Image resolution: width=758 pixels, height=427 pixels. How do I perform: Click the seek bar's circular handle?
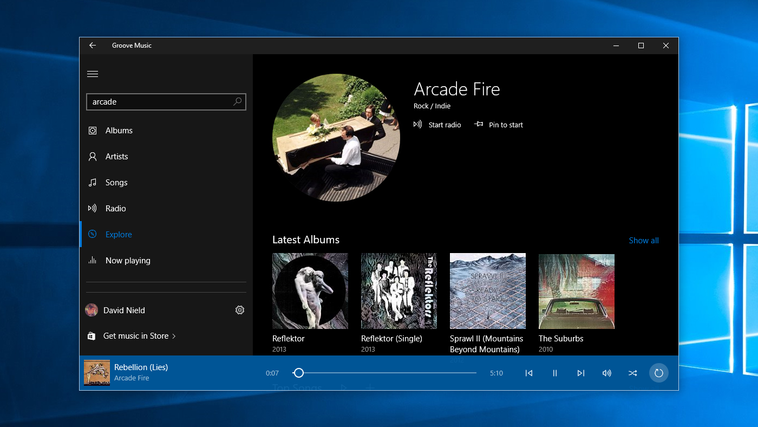click(x=298, y=373)
